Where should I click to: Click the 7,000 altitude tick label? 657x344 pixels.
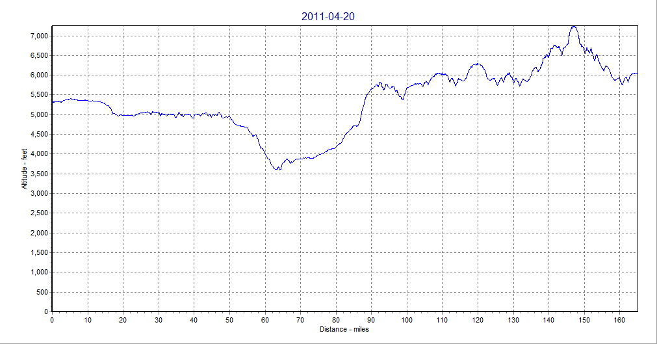(x=38, y=36)
